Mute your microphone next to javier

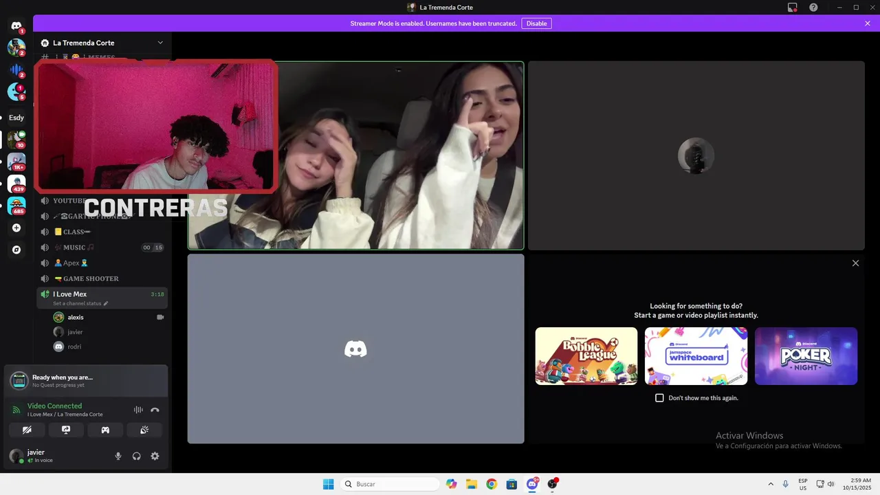click(118, 456)
